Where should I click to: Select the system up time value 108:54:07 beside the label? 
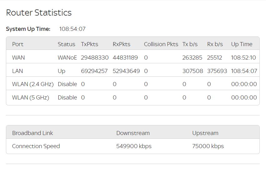(72, 29)
